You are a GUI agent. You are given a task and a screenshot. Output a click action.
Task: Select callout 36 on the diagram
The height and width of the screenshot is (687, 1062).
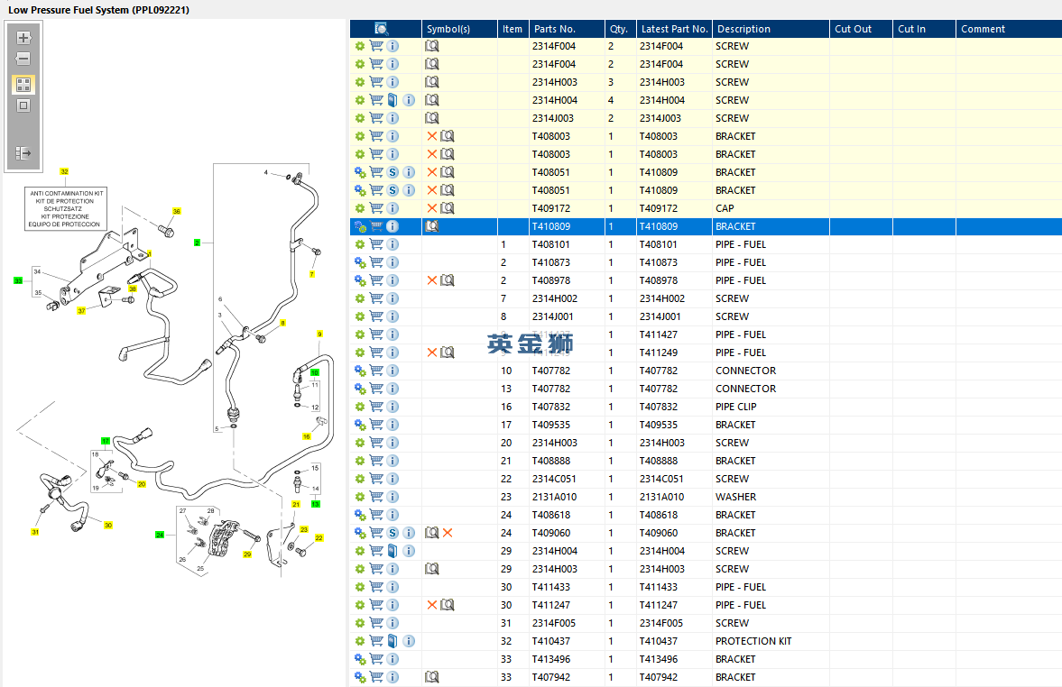point(177,211)
